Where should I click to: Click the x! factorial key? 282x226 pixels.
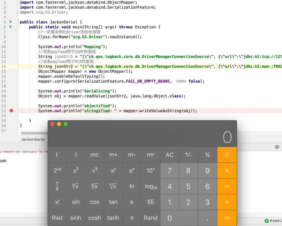[57, 202]
